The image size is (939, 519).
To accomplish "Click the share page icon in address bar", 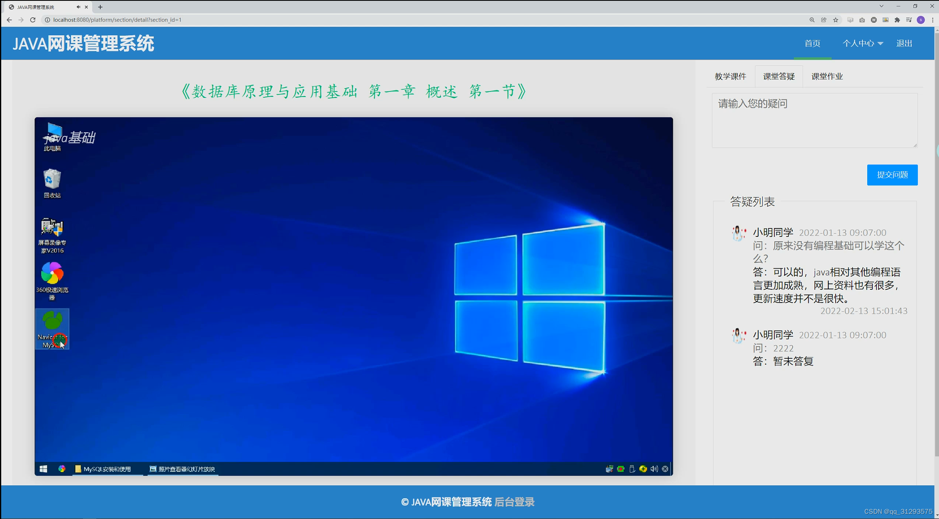I will [x=824, y=20].
